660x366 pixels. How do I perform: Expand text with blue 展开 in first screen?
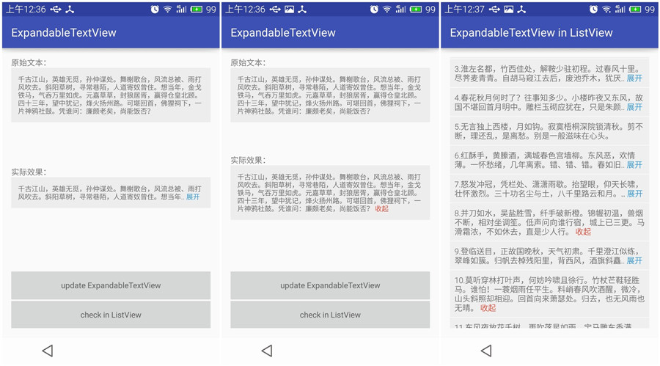coord(193,197)
